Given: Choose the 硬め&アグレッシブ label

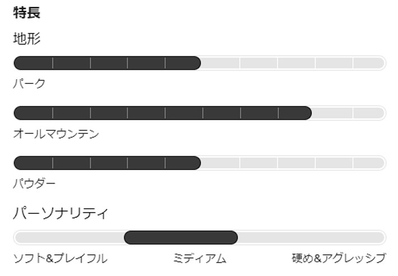Looking at the screenshot, I should [x=339, y=259].
